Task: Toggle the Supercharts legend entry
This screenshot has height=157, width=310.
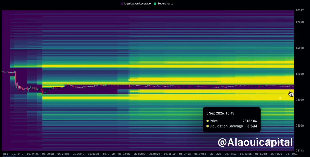Action: 163,4
